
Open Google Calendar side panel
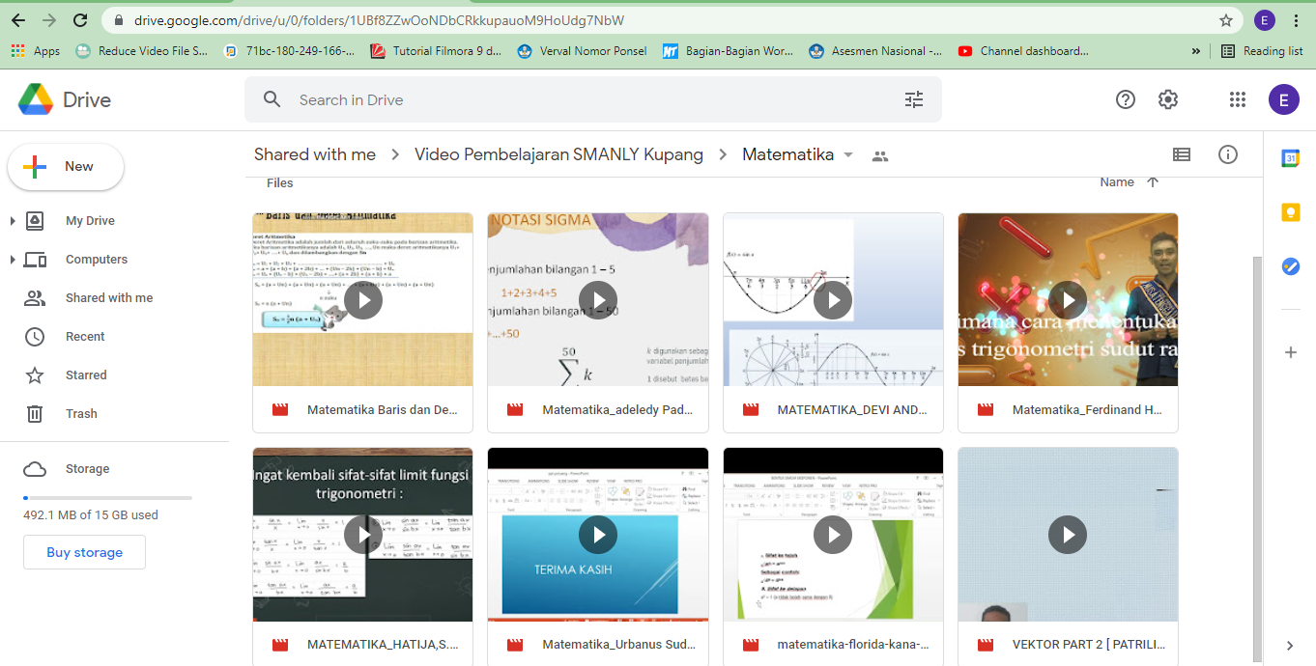pos(1290,158)
